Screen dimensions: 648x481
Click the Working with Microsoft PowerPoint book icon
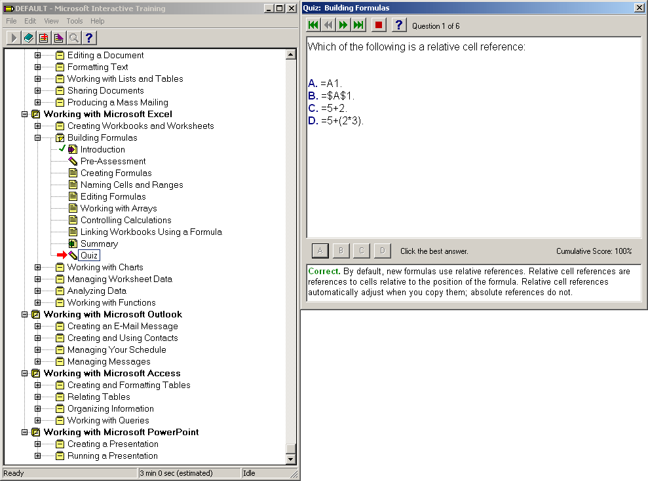[36, 433]
